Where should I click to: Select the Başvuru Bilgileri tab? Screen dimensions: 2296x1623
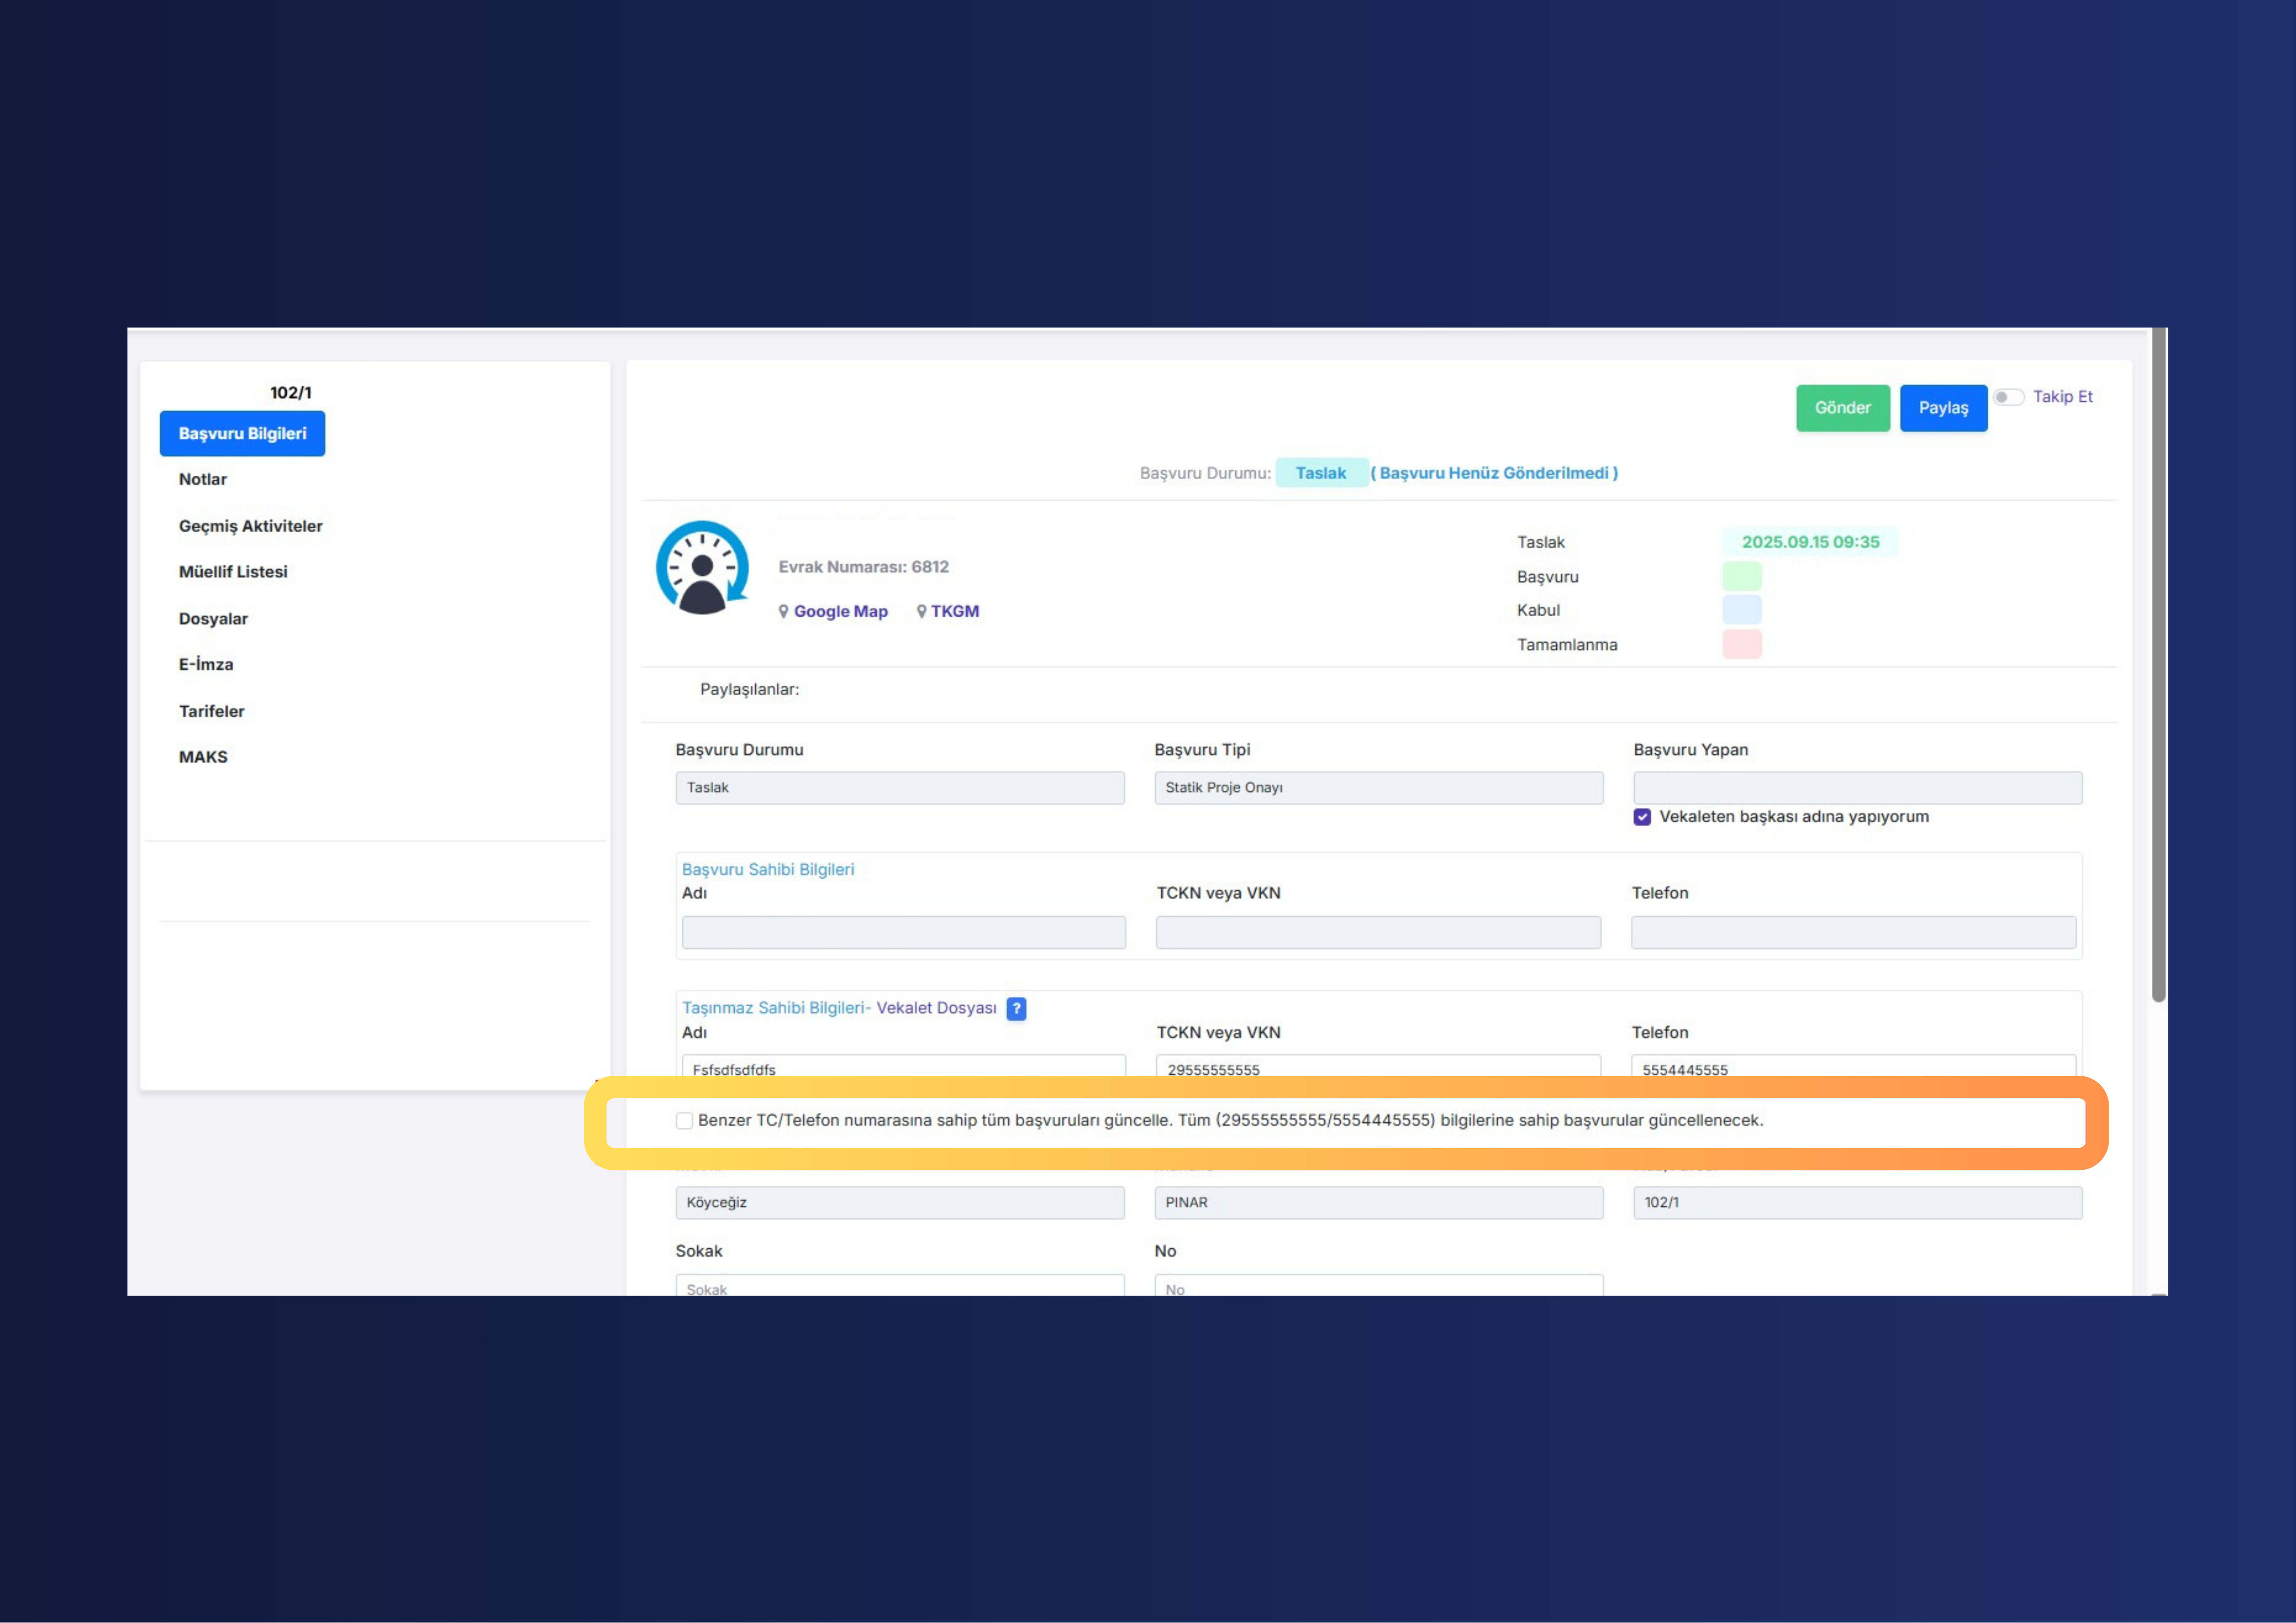pyautogui.click(x=242, y=434)
